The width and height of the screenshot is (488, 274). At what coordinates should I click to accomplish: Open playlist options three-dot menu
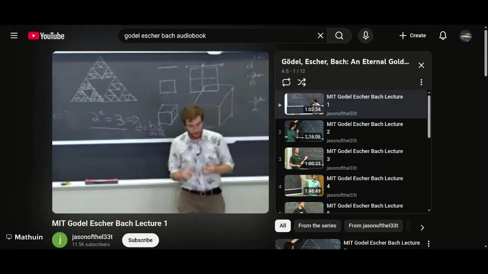[x=421, y=82]
